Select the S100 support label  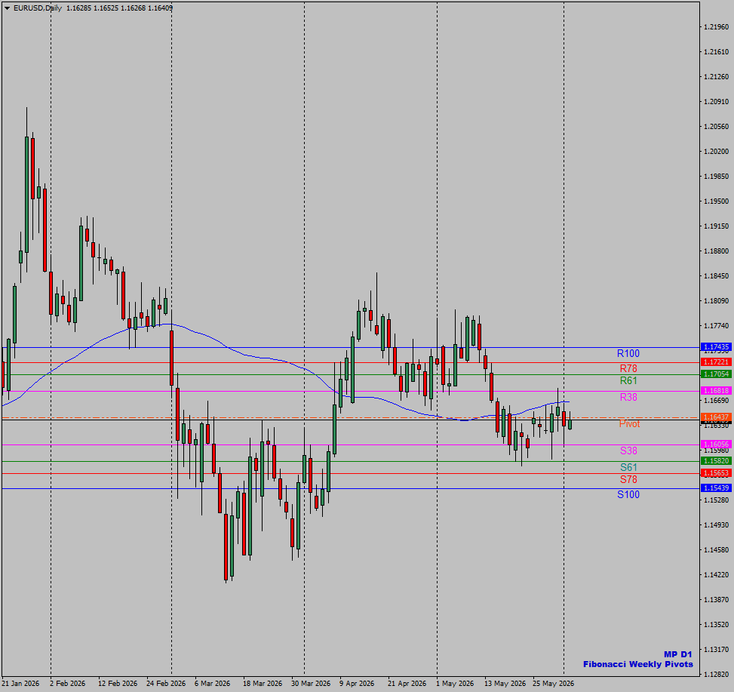point(628,494)
